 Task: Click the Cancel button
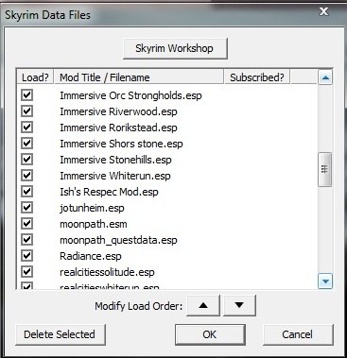(298, 334)
